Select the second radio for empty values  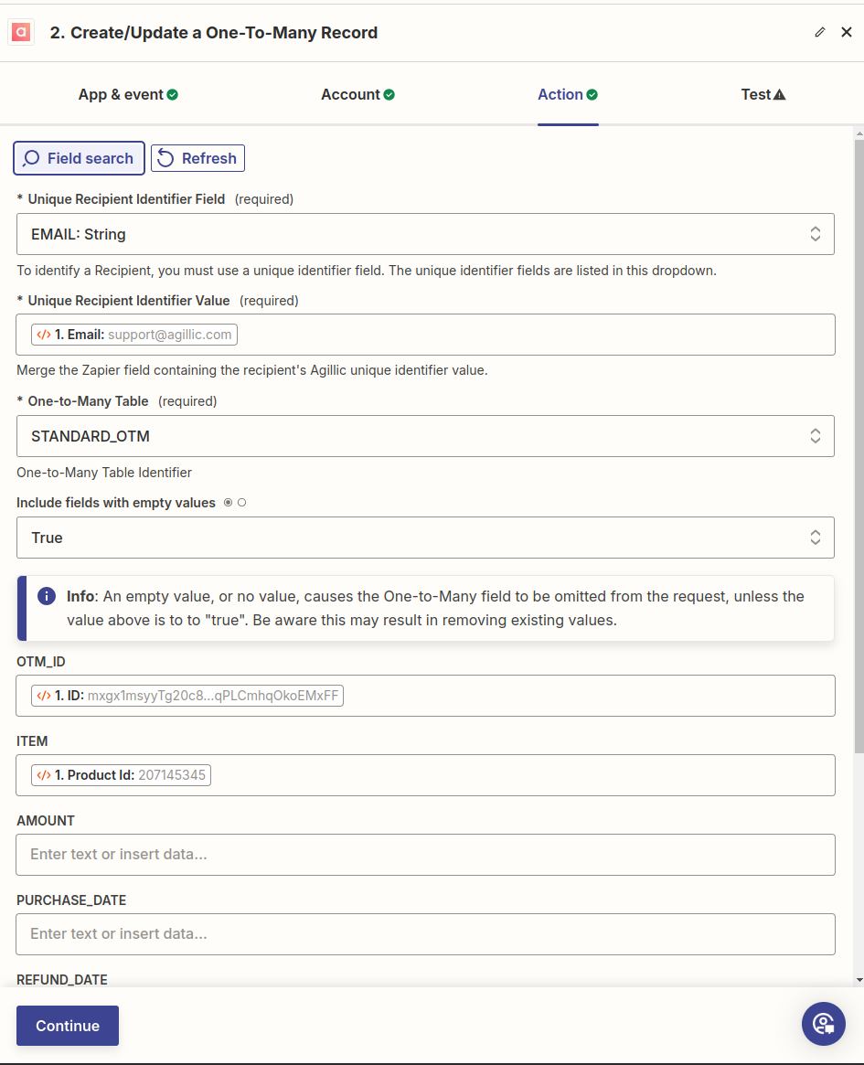(x=241, y=503)
